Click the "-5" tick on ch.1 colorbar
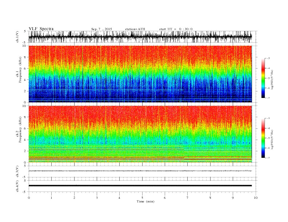288x222 pixels. [268, 78]
